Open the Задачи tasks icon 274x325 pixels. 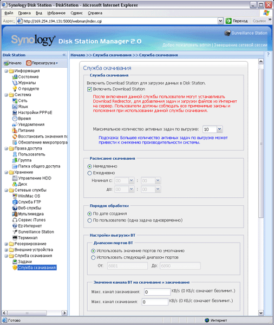(15, 262)
